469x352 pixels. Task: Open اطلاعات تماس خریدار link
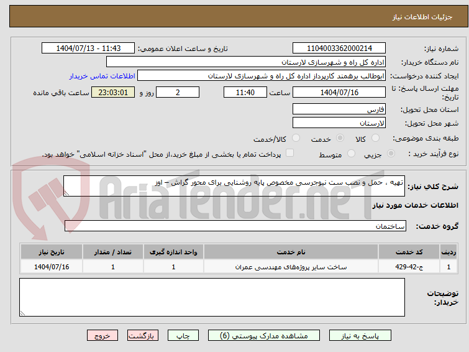(x=102, y=76)
